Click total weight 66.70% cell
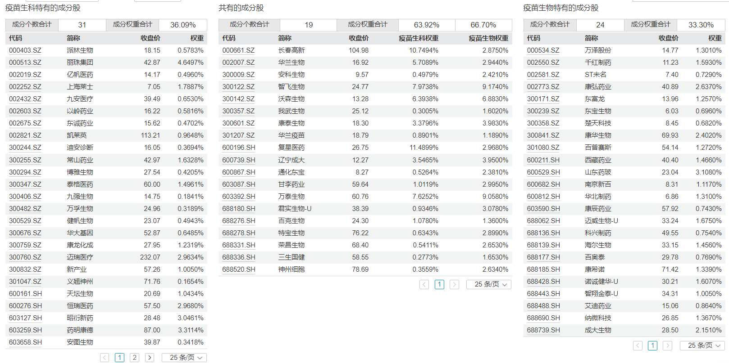Viewport: 729px width, 363px height. 483,25
